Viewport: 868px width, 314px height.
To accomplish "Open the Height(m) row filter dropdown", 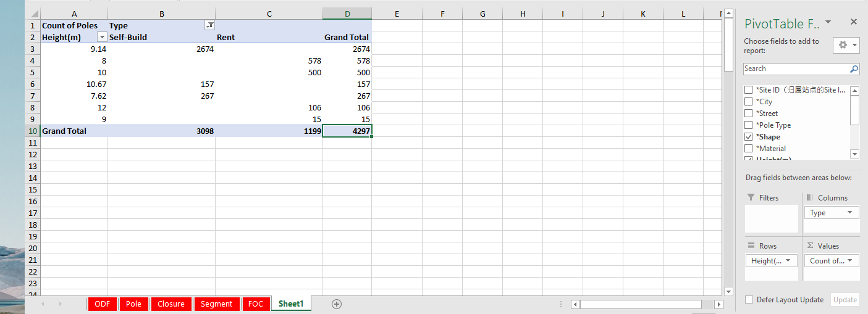I will click(102, 37).
